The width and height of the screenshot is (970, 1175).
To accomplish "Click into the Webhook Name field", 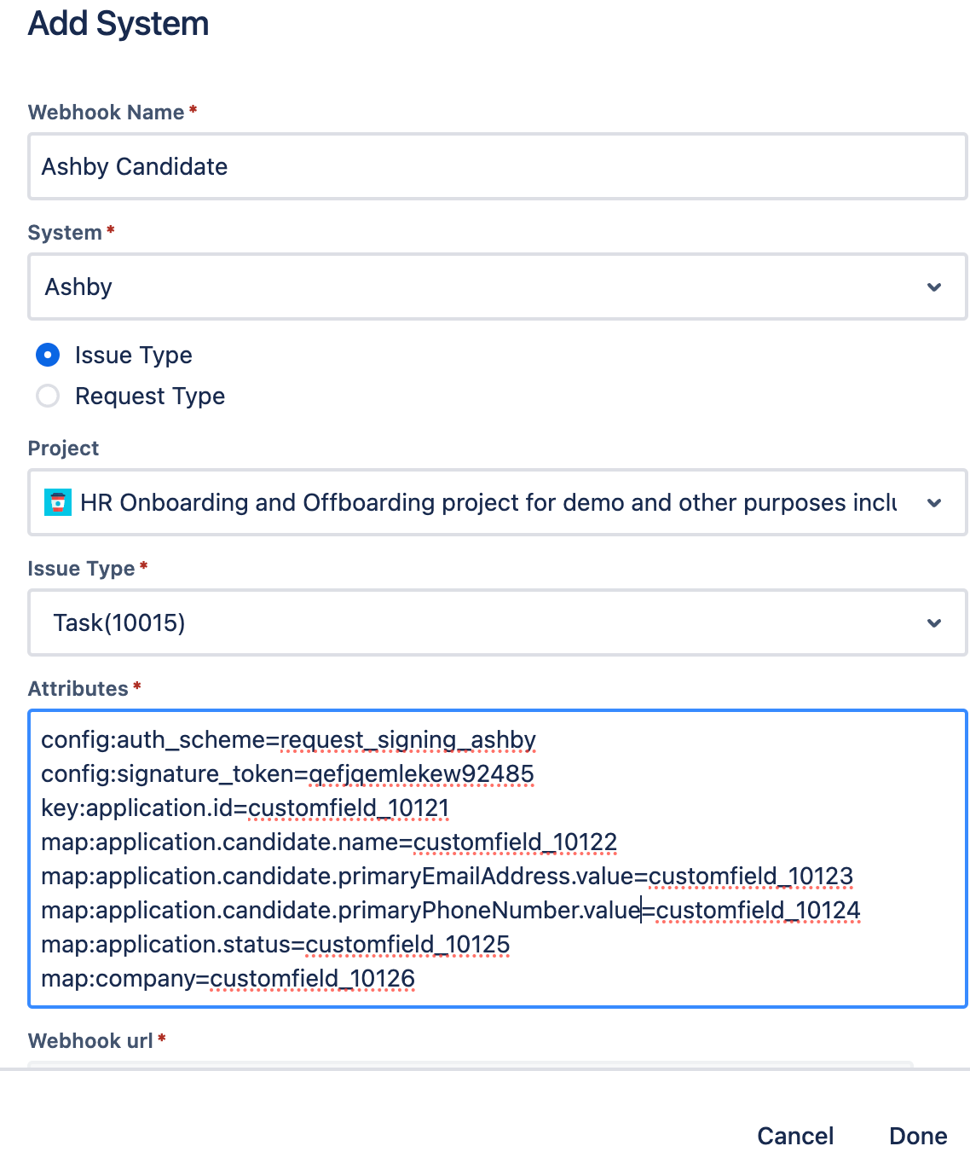I will coord(498,166).
